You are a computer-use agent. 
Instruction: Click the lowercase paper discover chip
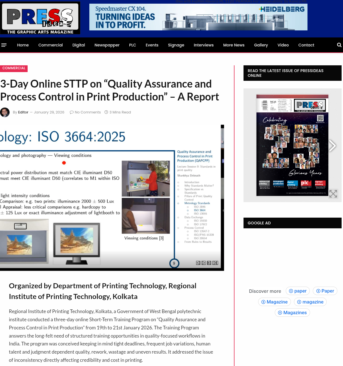pos(298,291)
